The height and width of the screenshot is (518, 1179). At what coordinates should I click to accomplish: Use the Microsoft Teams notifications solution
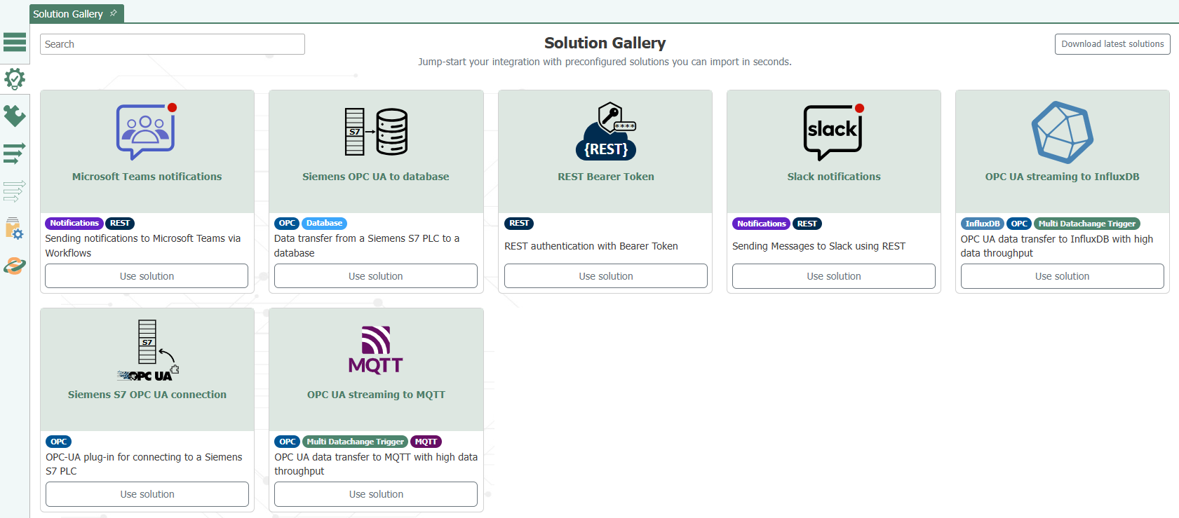[x=147, y=276]
